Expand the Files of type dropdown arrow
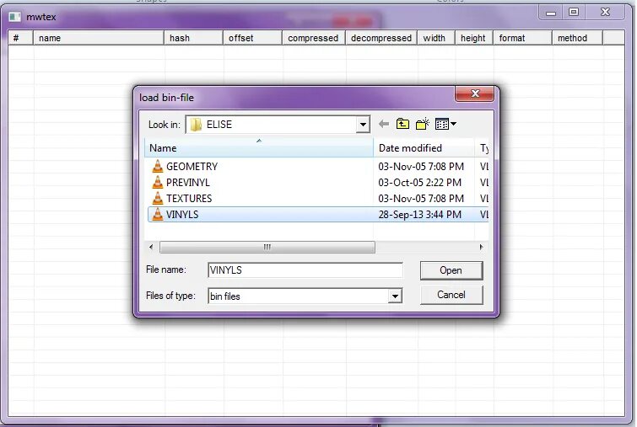This screenshot has height=427, width=637. 395,296
